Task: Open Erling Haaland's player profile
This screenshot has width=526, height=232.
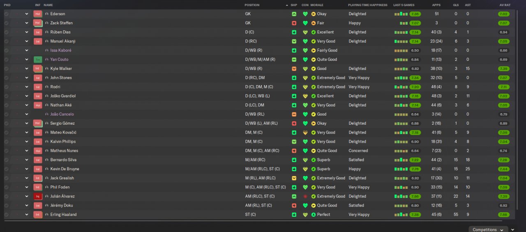Action: pos(63,214)
